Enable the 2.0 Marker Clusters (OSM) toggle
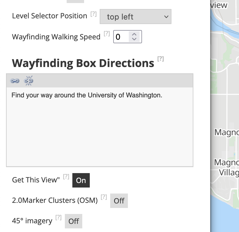This screenshot has height=232, width=239. click(x=119, y=201)
